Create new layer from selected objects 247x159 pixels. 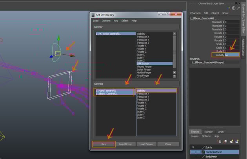pos(237,141)
